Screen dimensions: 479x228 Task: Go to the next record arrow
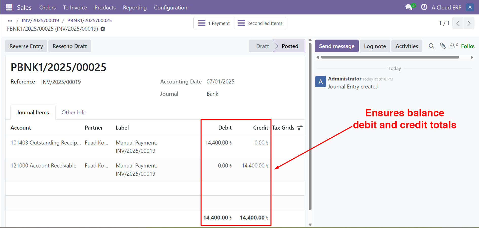point(469,23)
